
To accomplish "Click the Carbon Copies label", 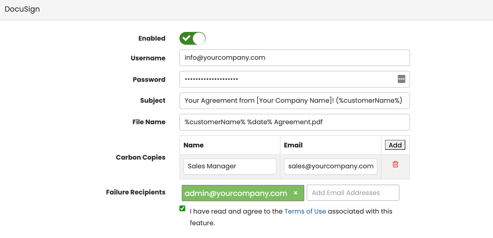I will click(x=141, y=157).
